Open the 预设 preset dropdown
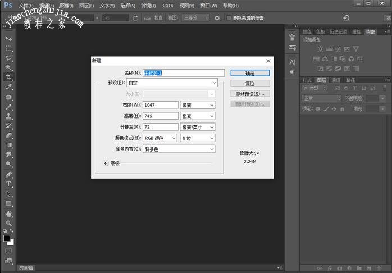 [x=172, y=83]
